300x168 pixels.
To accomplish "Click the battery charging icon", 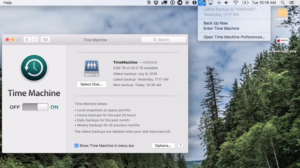I will click(245, 3).
